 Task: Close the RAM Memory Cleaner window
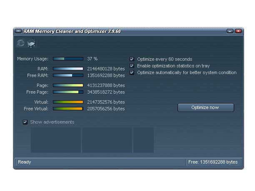click(x=238, y=31)
